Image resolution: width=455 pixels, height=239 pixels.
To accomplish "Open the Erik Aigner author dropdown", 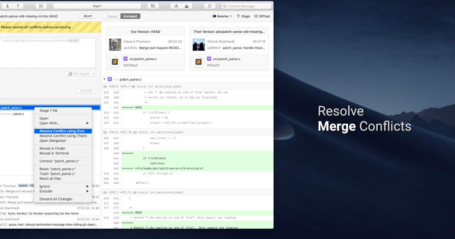I will pyautogui.click(x=81, y=74).
